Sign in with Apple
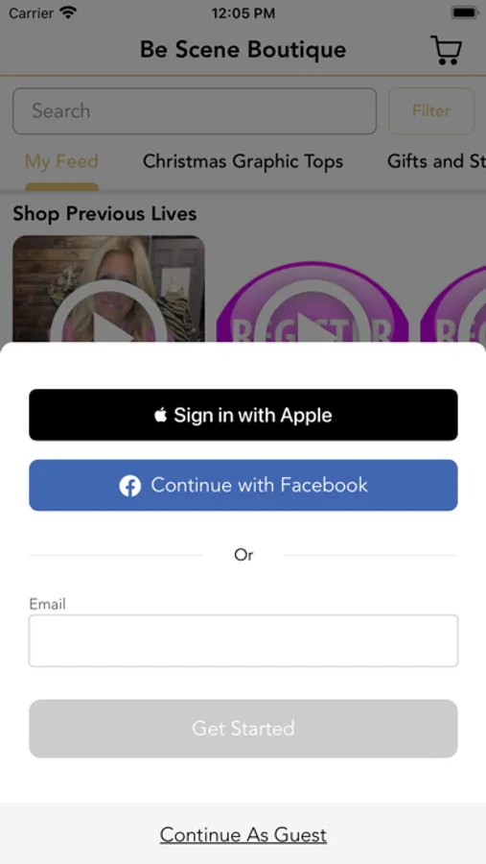The width and height of the screenshot is (486, 864). pos(243,415)
